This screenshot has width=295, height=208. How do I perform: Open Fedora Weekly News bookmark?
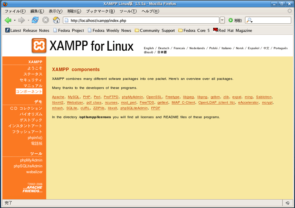coord(110,30)
